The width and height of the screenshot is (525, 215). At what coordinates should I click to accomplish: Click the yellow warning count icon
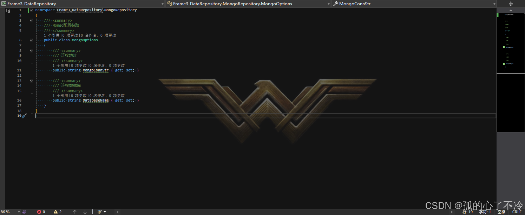55,212
